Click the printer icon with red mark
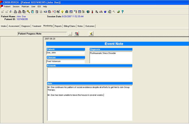 coord(20,11)
